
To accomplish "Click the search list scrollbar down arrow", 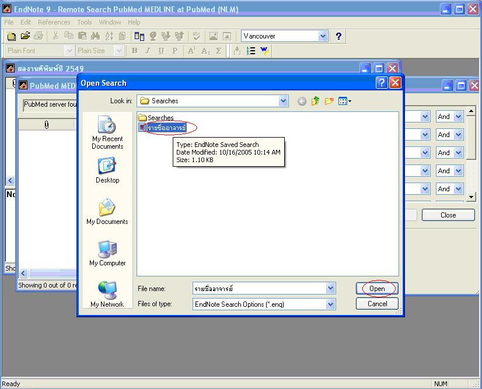I will [x=471, y=197].
